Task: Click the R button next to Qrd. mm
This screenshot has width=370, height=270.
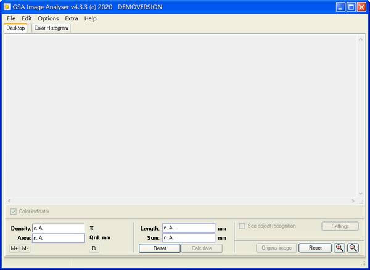Action: point(94,248)
